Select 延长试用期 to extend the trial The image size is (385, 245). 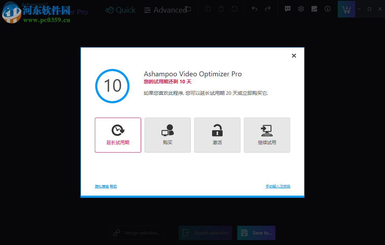tap(118, 135)
